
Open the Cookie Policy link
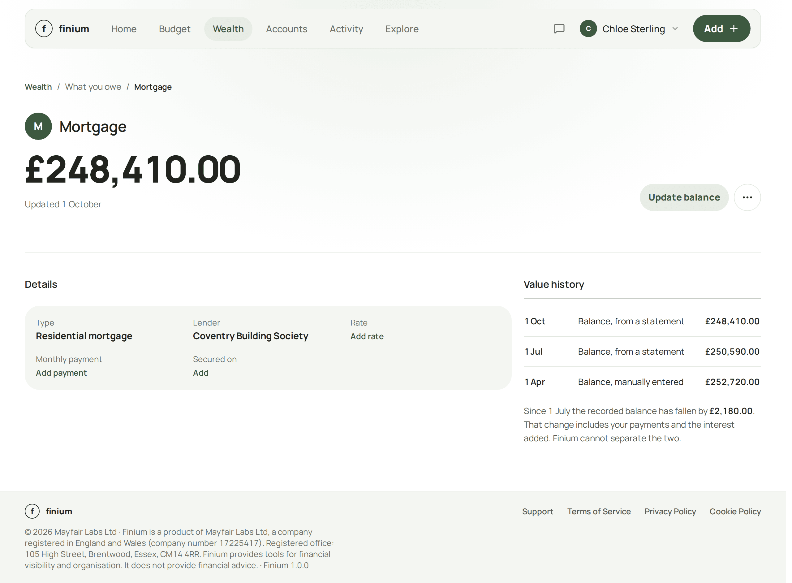click(735, 511)
